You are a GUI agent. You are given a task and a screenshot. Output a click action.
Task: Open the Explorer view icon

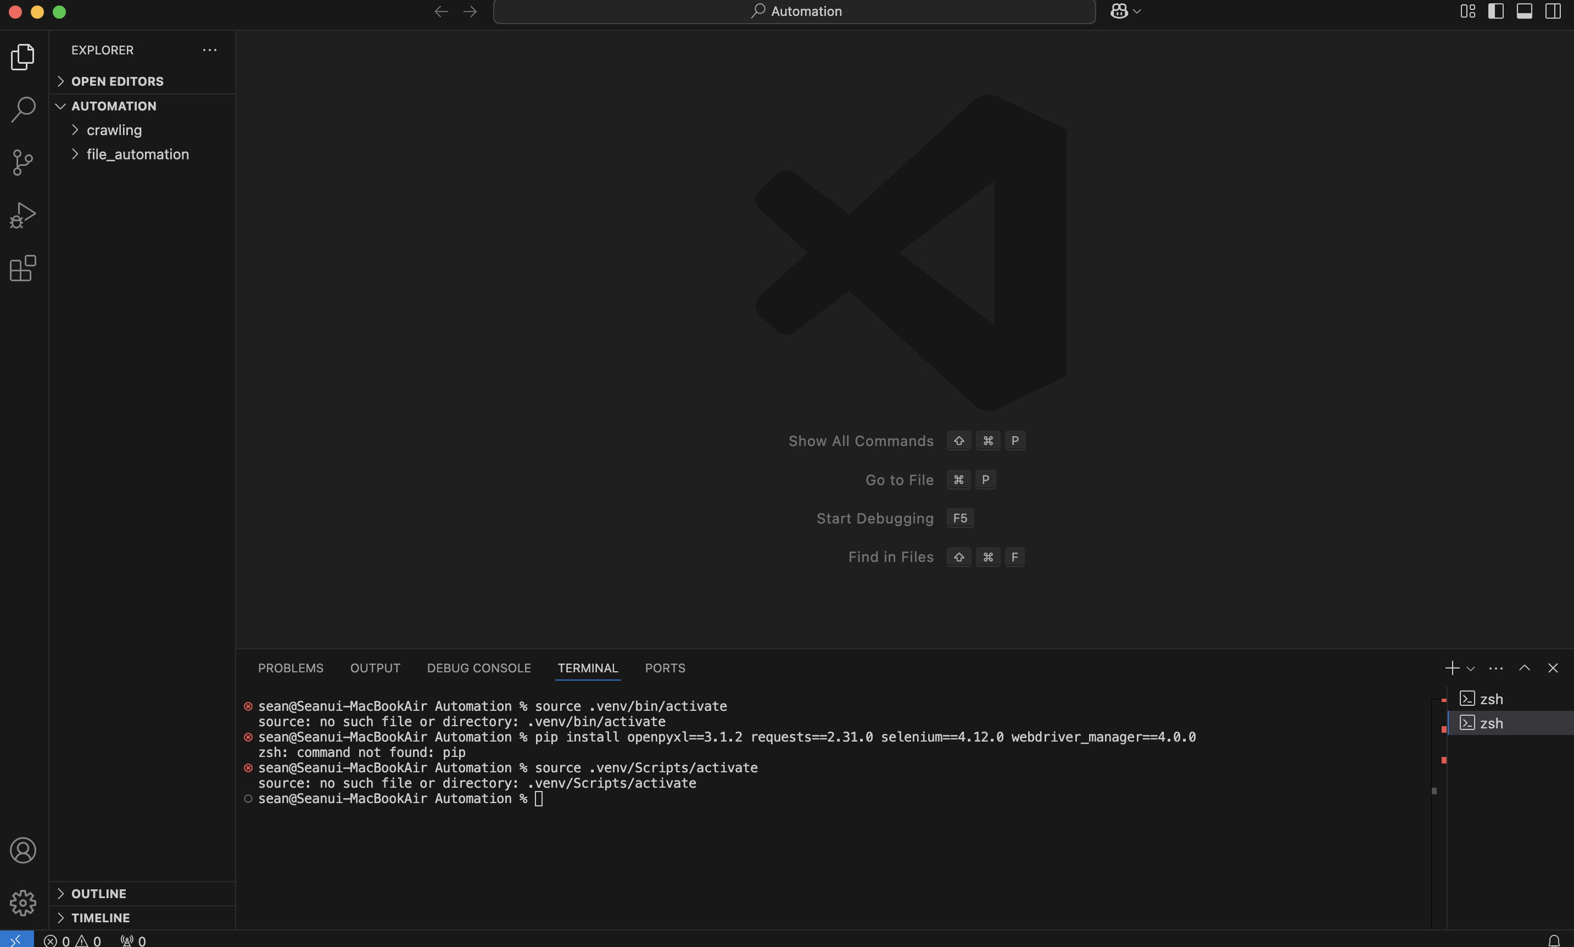tap(23, 57)
